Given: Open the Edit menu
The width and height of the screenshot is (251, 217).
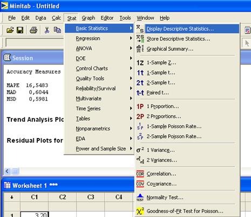Looking at the screenshot, I should (x=25, y=18).
